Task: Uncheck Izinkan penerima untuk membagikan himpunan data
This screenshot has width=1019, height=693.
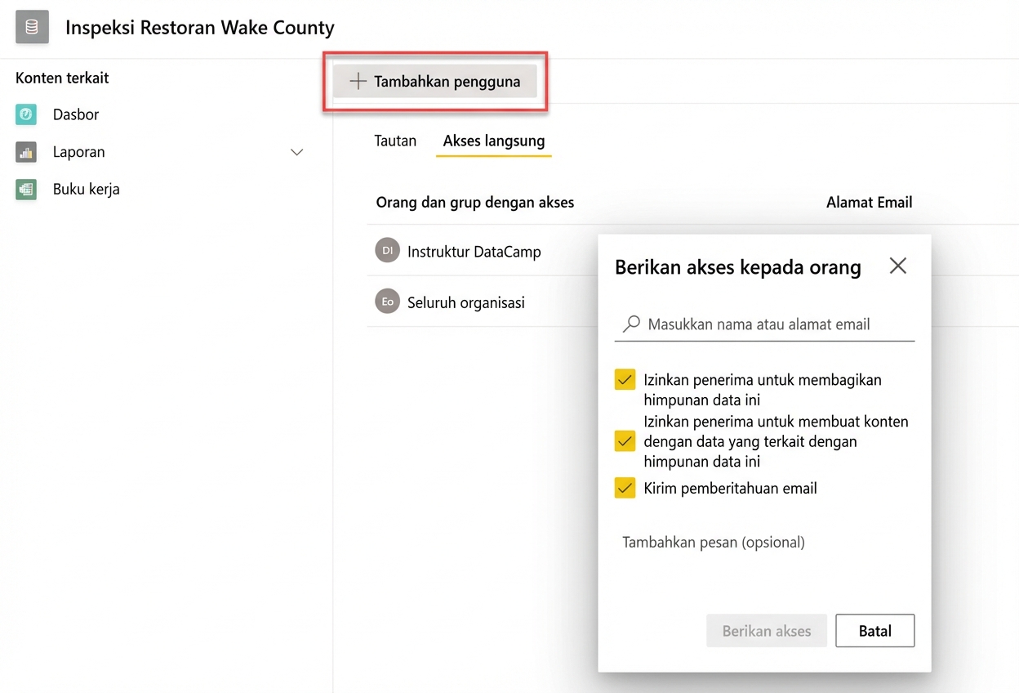Action: coord(625,379)
